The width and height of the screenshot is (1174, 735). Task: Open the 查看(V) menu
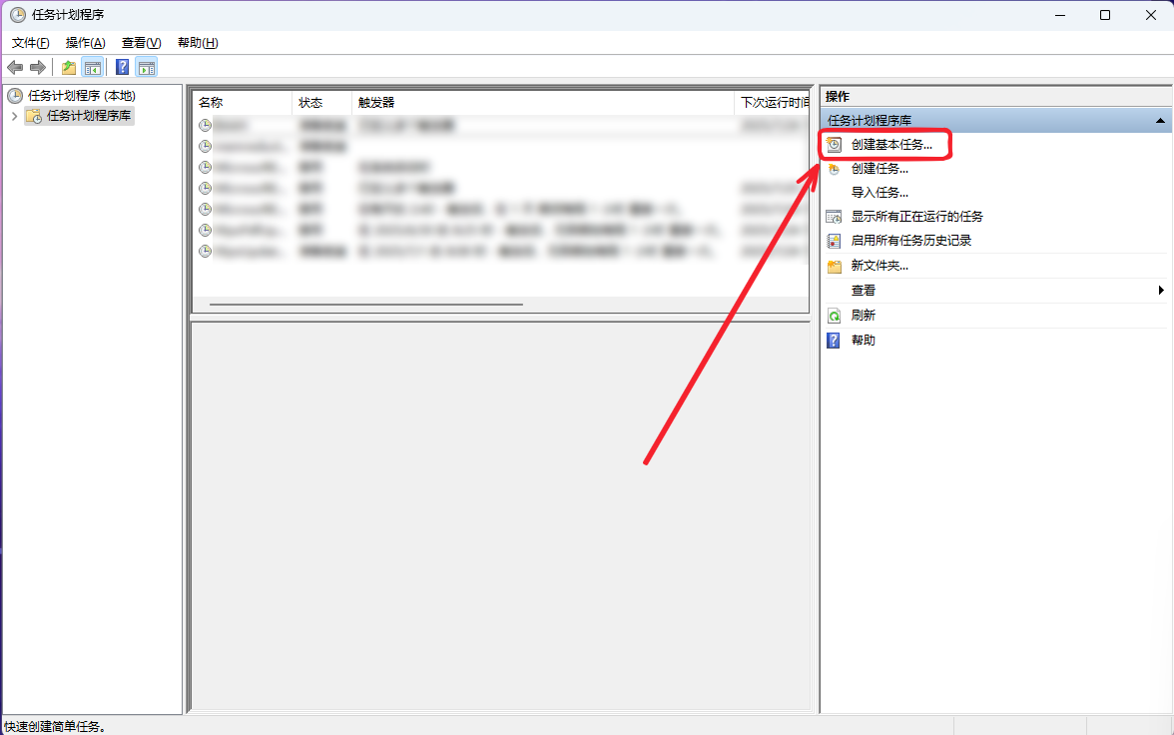click(x=139, y=43)
